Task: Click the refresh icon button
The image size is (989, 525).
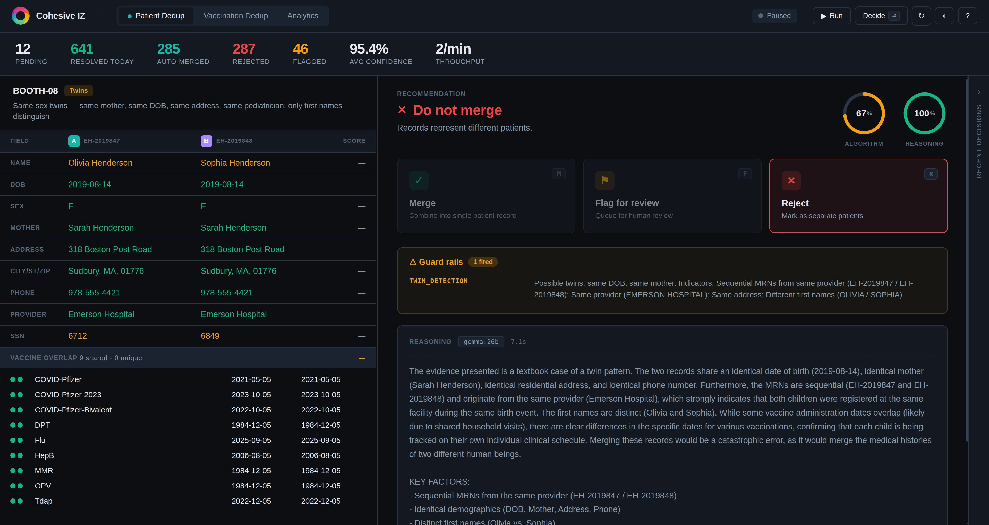Action: pyautogui.click(x=921, y=16)
